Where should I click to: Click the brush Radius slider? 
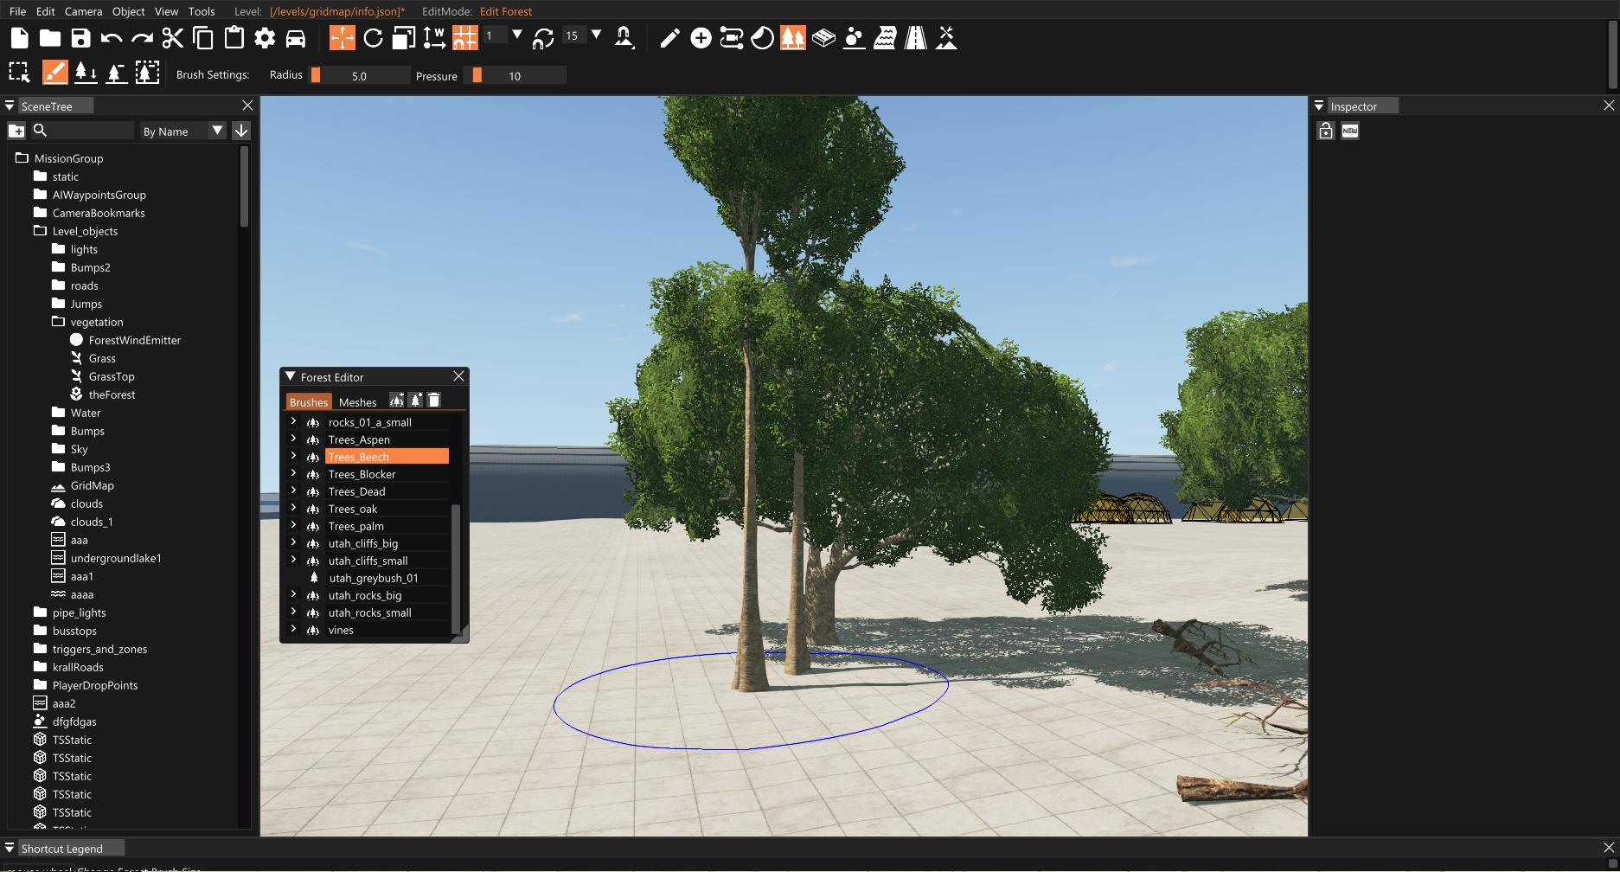(x=359, y=76)
